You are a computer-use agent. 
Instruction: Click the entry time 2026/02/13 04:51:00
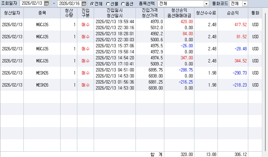[x=115, y=70]
